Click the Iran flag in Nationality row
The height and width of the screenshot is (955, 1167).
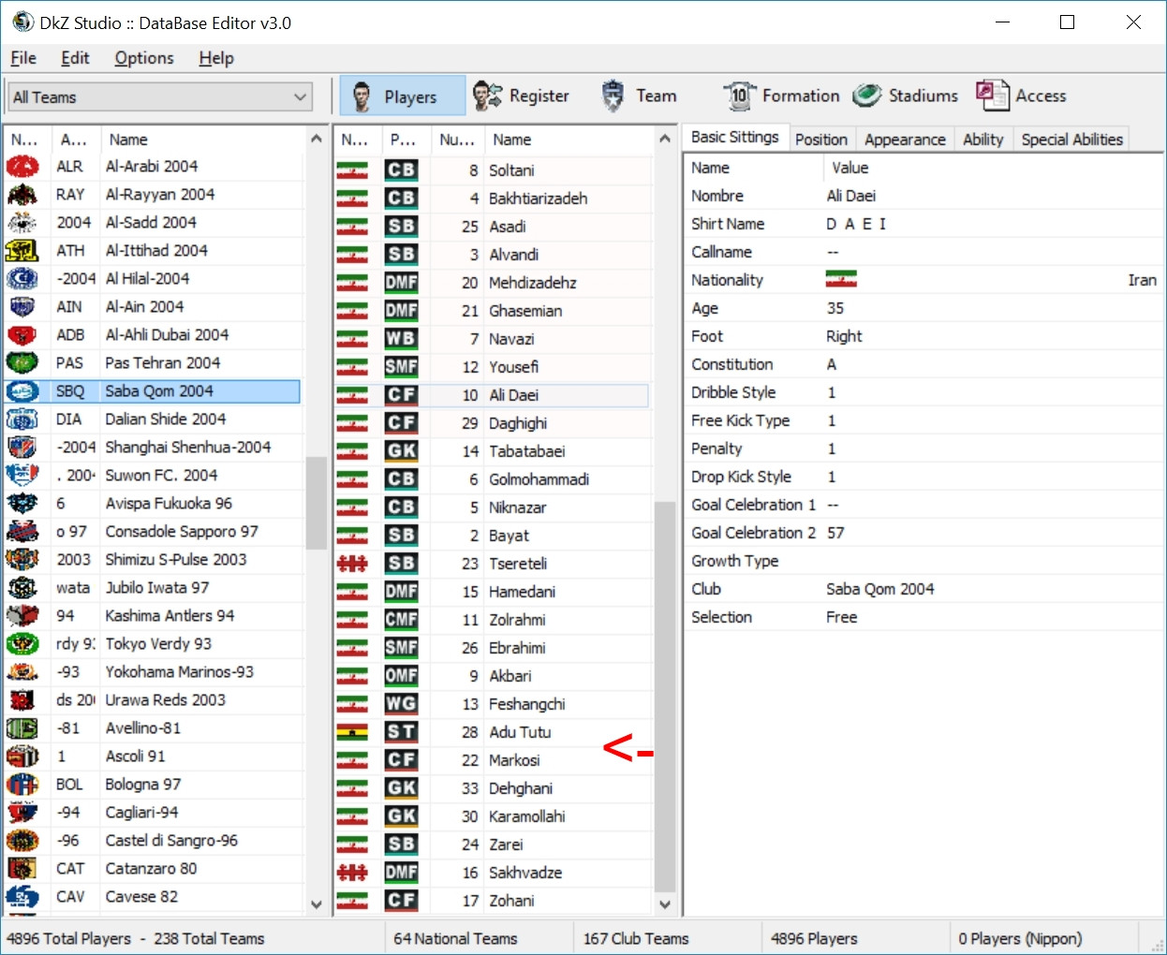[841, 280]
